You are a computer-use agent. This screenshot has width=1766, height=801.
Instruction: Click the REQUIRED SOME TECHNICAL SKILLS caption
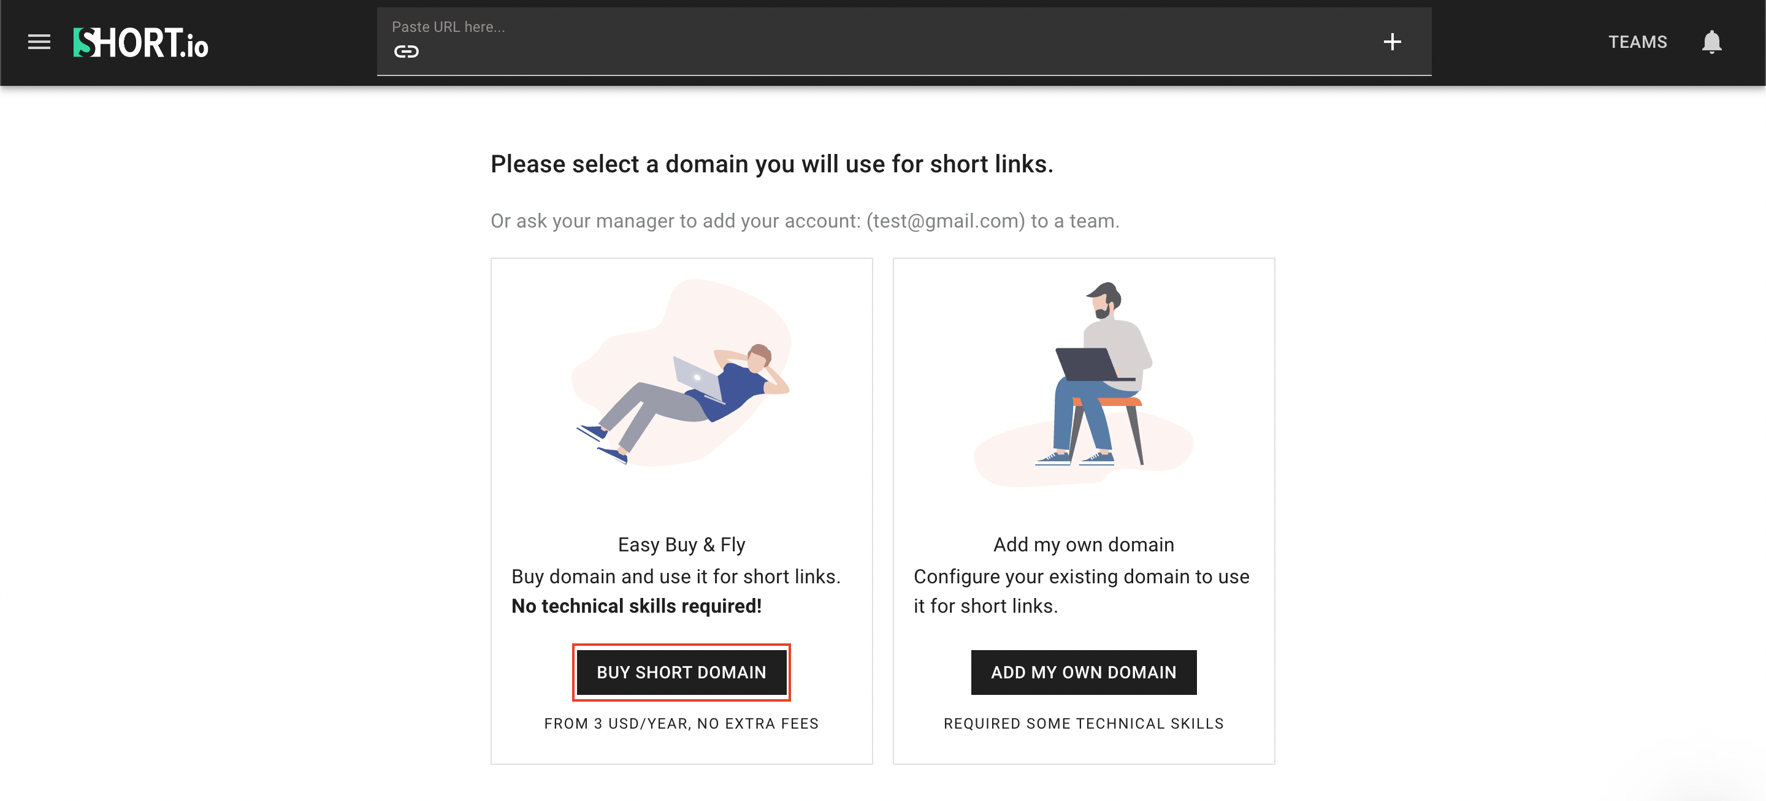coord(1083,724)
